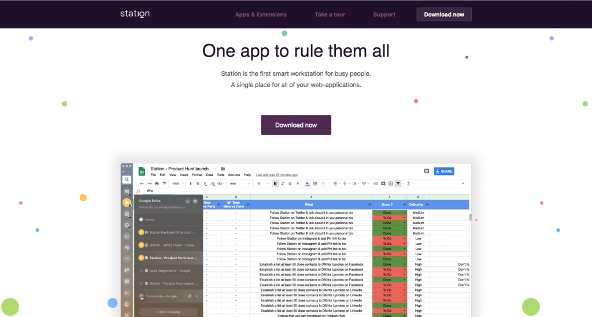Open the Trello board icon in sidebar
Viewport: 592px width, 317px height.
click(127, 270)
